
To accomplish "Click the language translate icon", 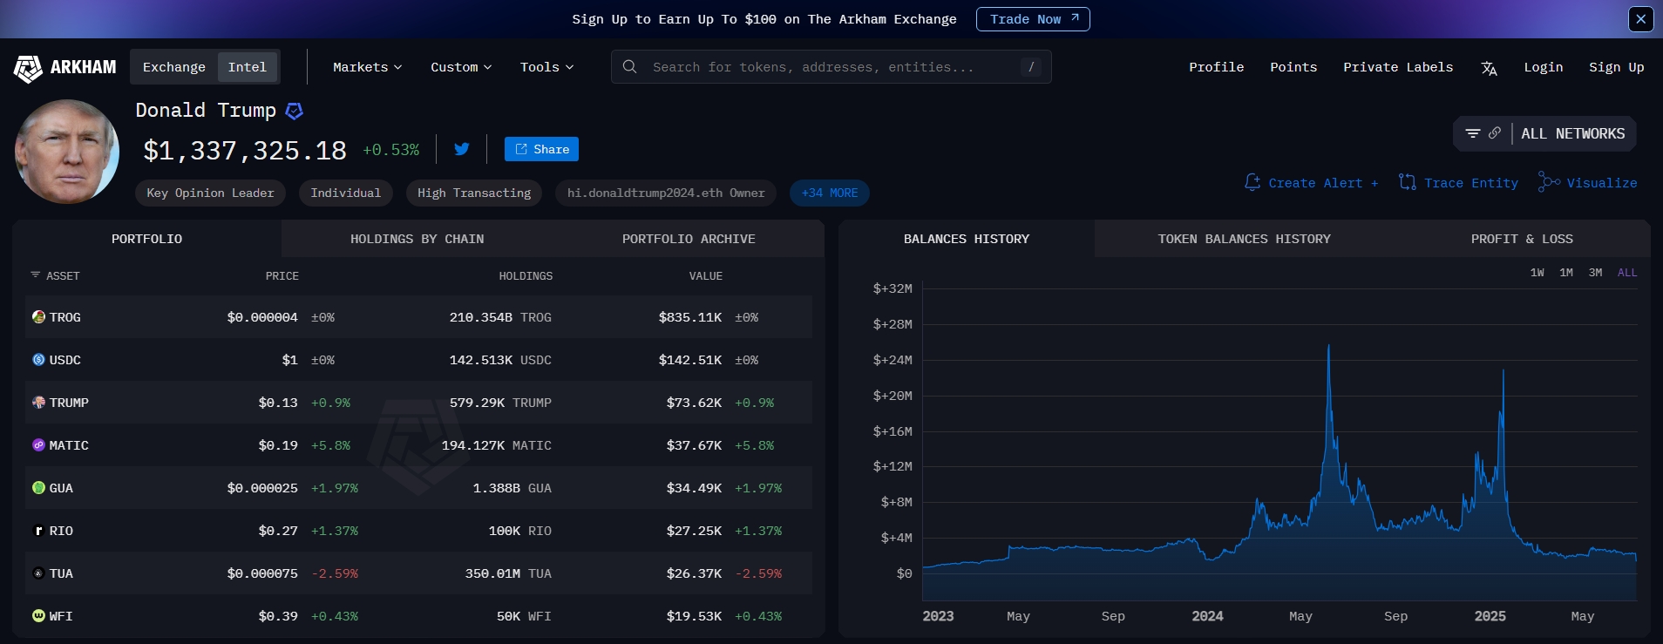I will pyautogui.click(x=1489, y=68).
